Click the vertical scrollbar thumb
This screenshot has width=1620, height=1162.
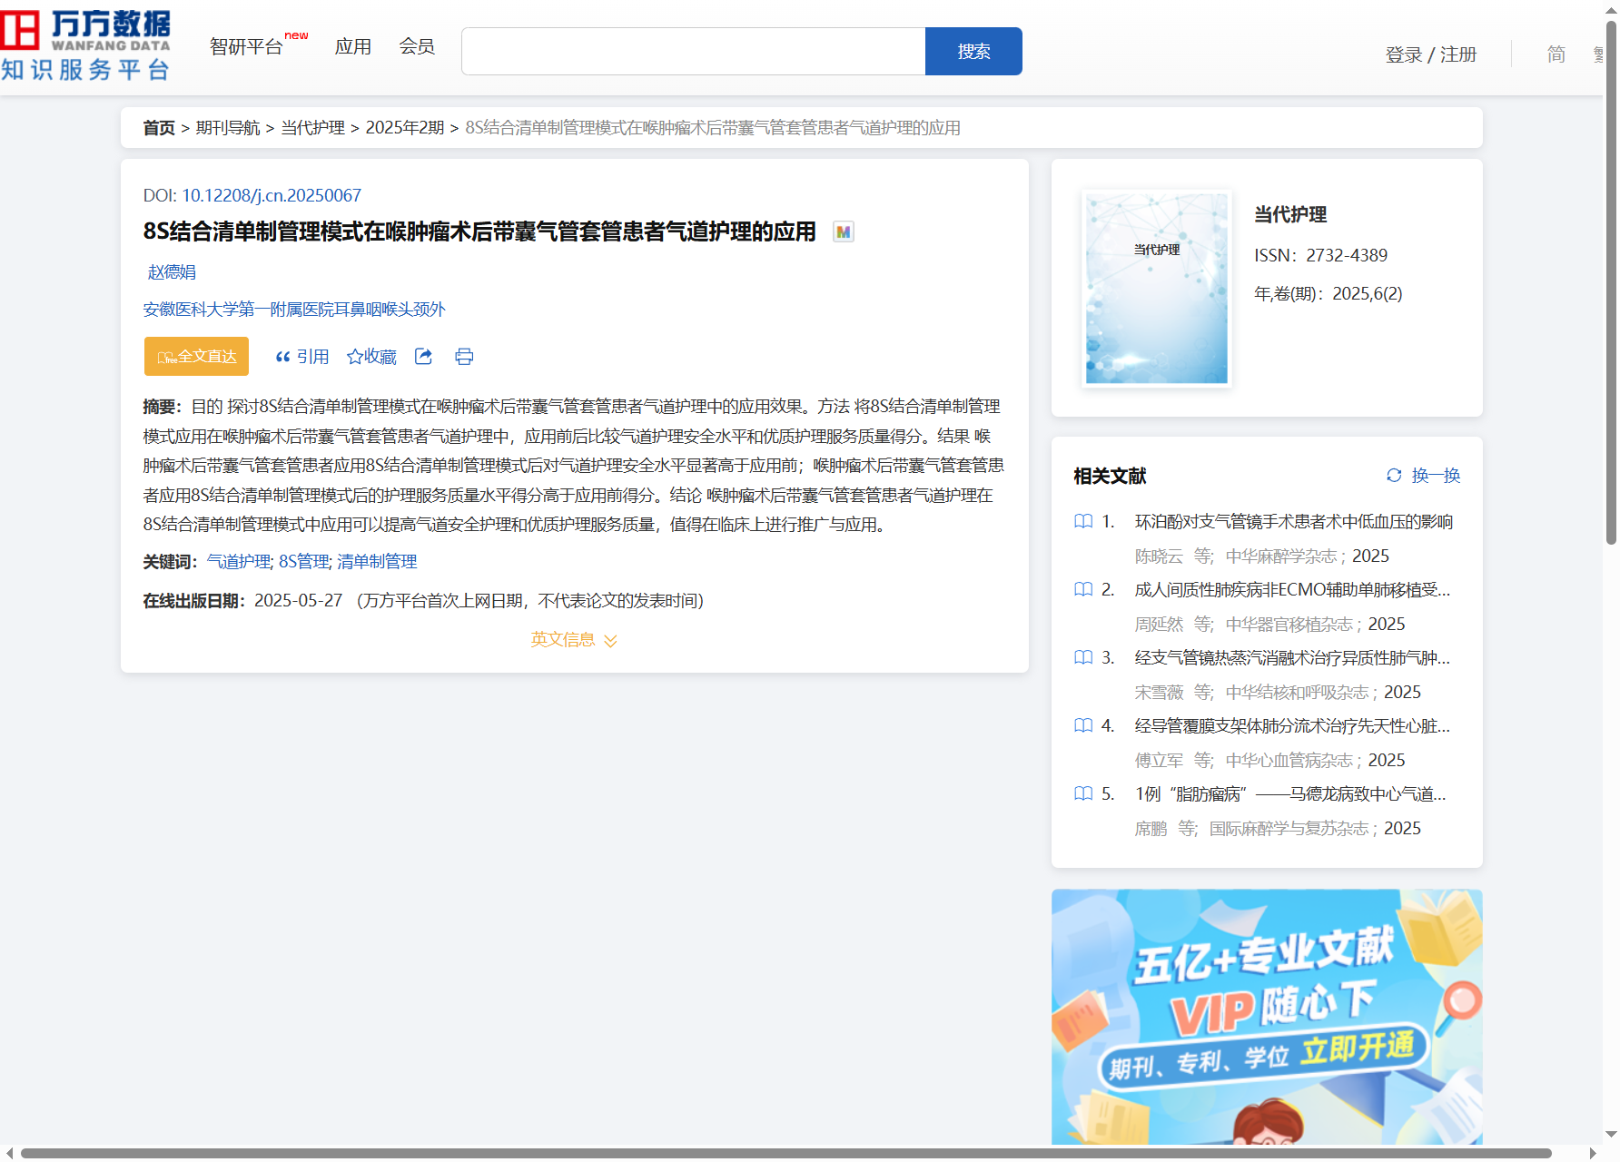point(1612,281)
